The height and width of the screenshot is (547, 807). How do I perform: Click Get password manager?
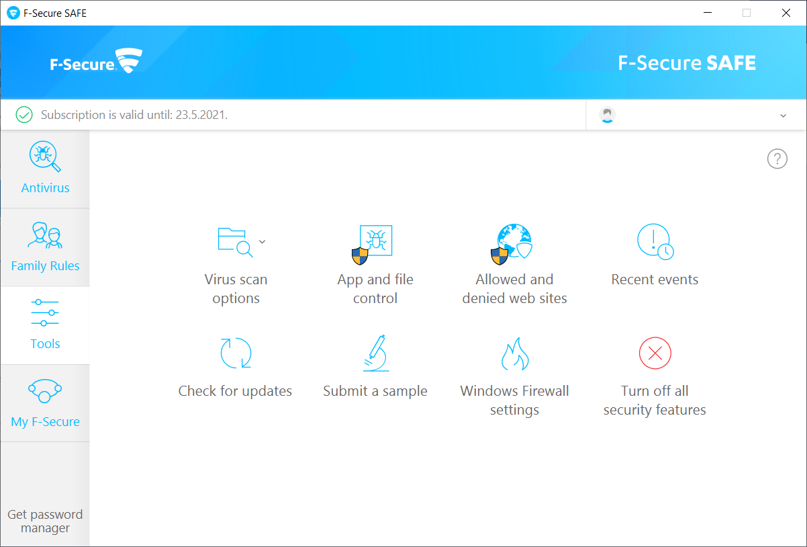45,521
